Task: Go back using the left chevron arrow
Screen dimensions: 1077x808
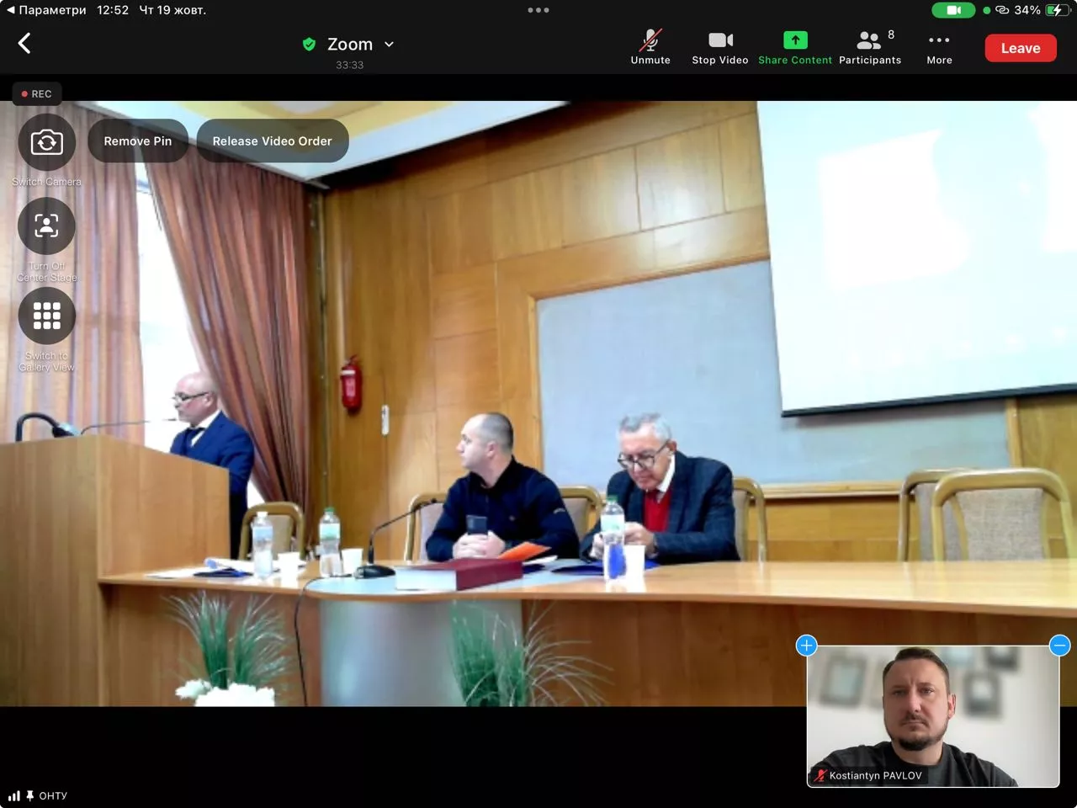Action: (x=24, y=44)
